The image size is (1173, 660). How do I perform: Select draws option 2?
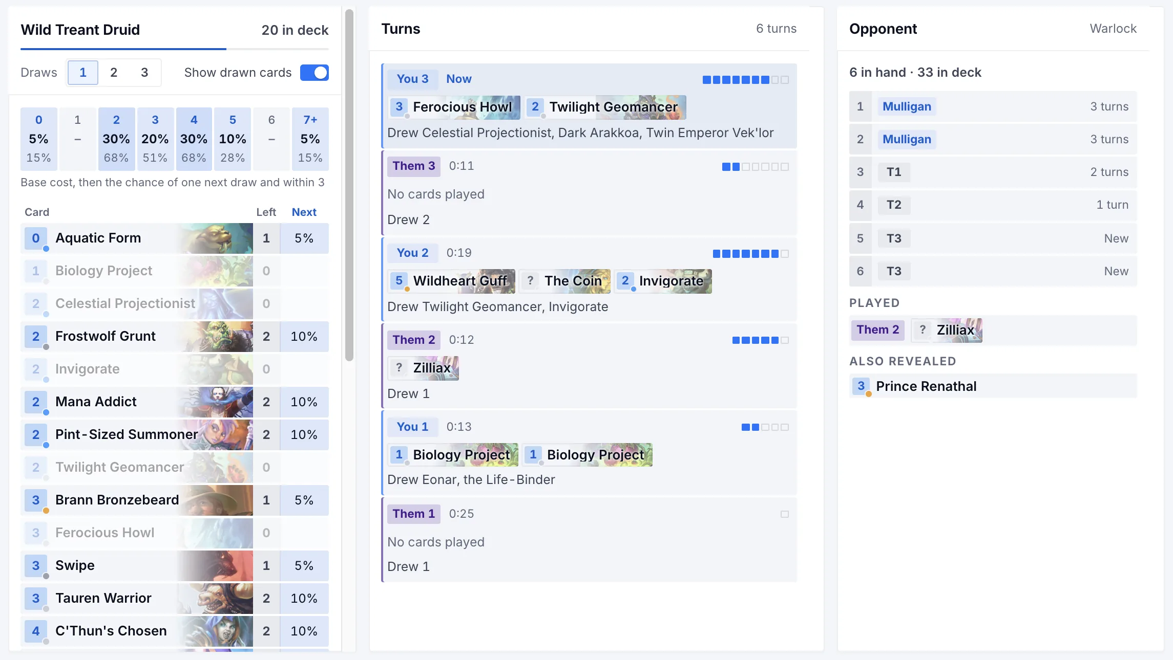tap(114, 73)
